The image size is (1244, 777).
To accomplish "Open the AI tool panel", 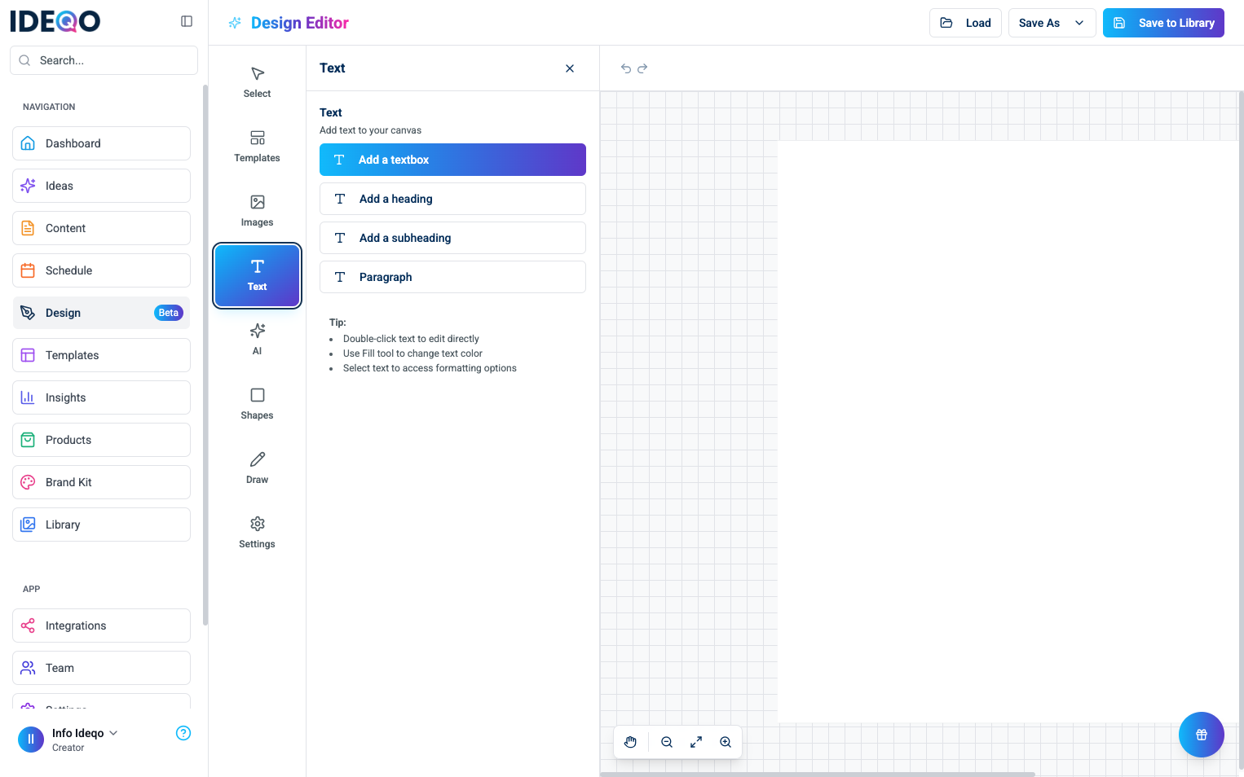I will click(257, 339).
